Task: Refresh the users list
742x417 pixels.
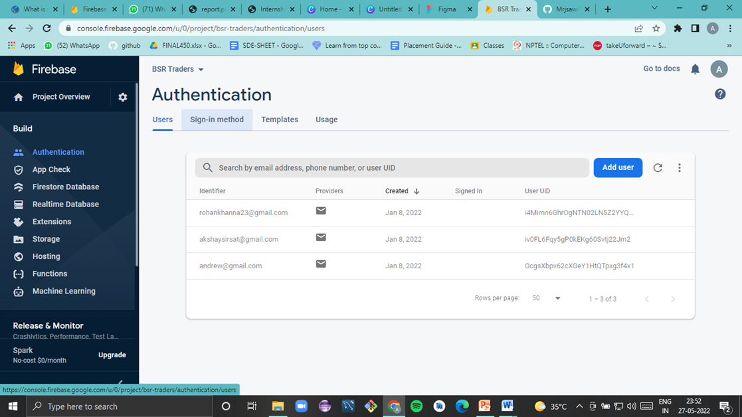Action: [658, 167]
